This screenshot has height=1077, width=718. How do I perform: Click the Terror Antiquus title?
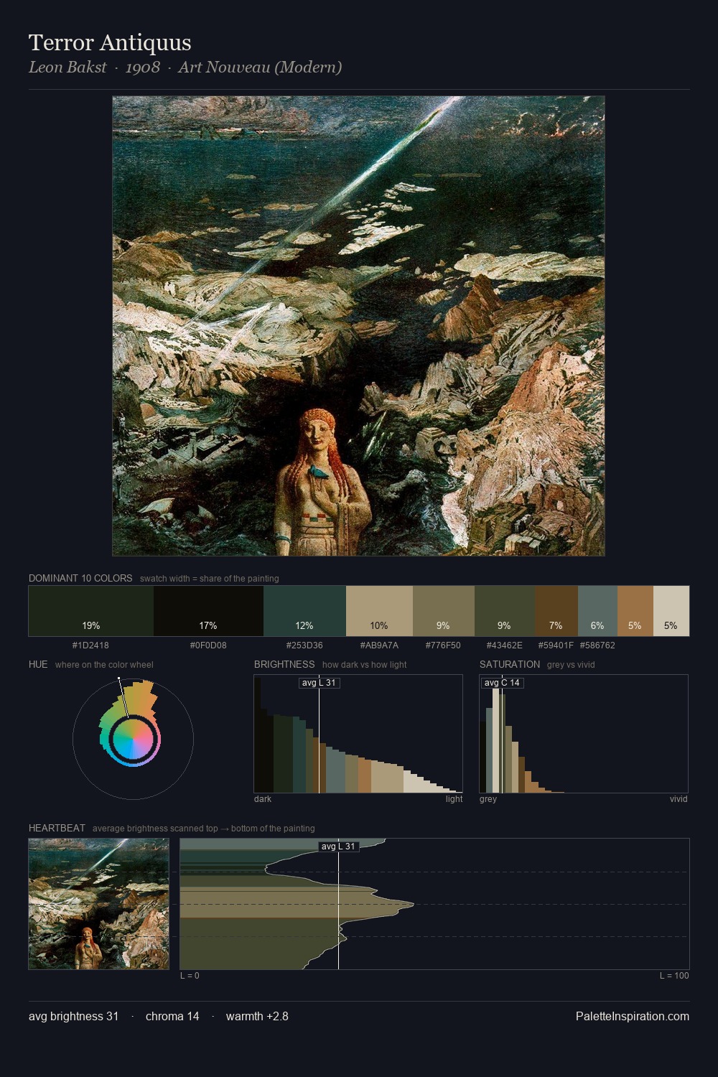pos(110,42)
